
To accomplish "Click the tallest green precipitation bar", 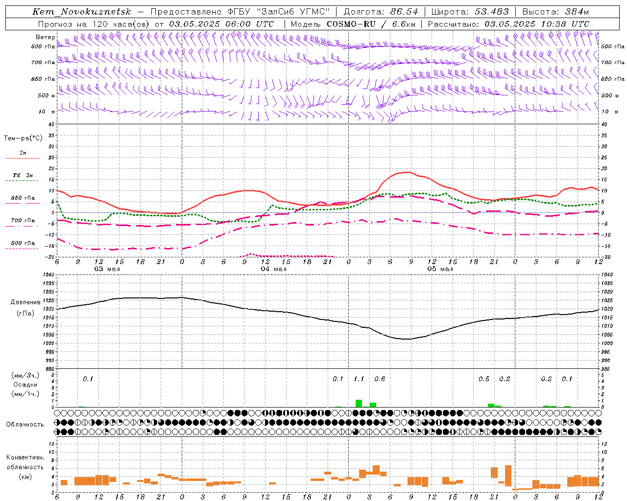I will pyautogui.click(x=359, y=403).
